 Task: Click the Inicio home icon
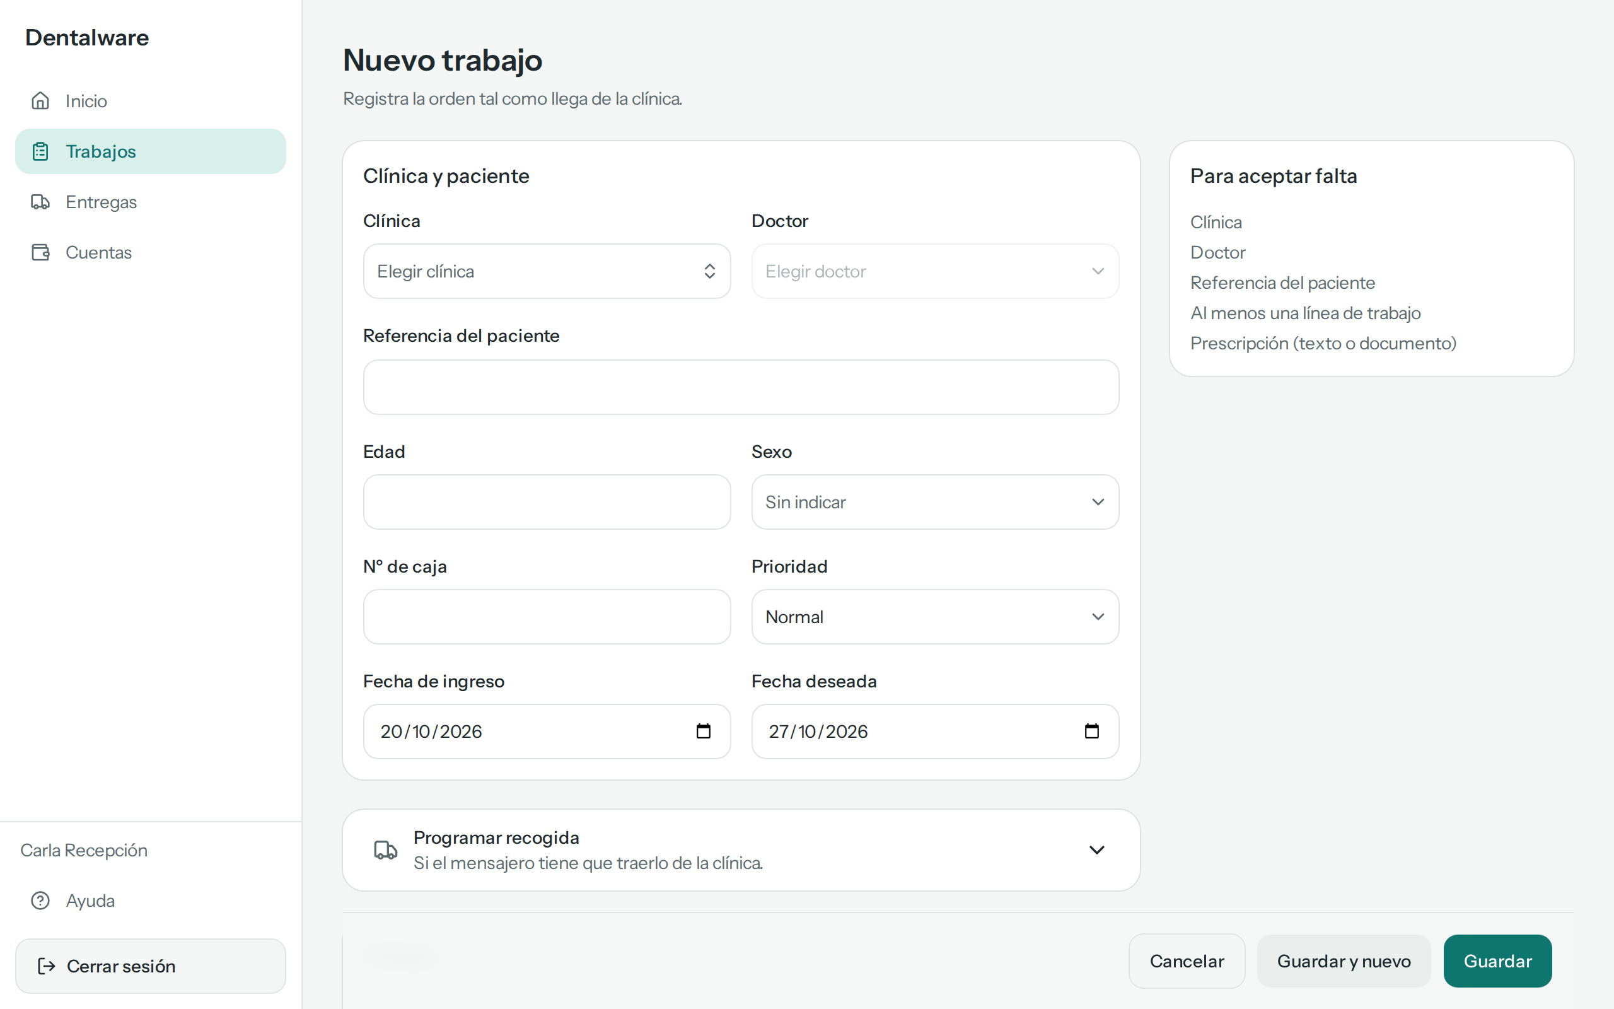coord(41,101)
